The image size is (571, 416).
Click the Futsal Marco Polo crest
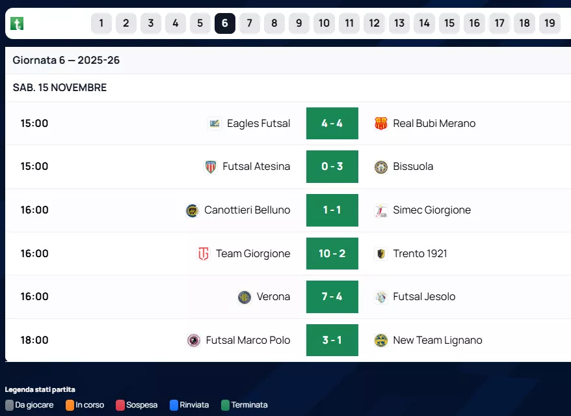click(194, 340)
